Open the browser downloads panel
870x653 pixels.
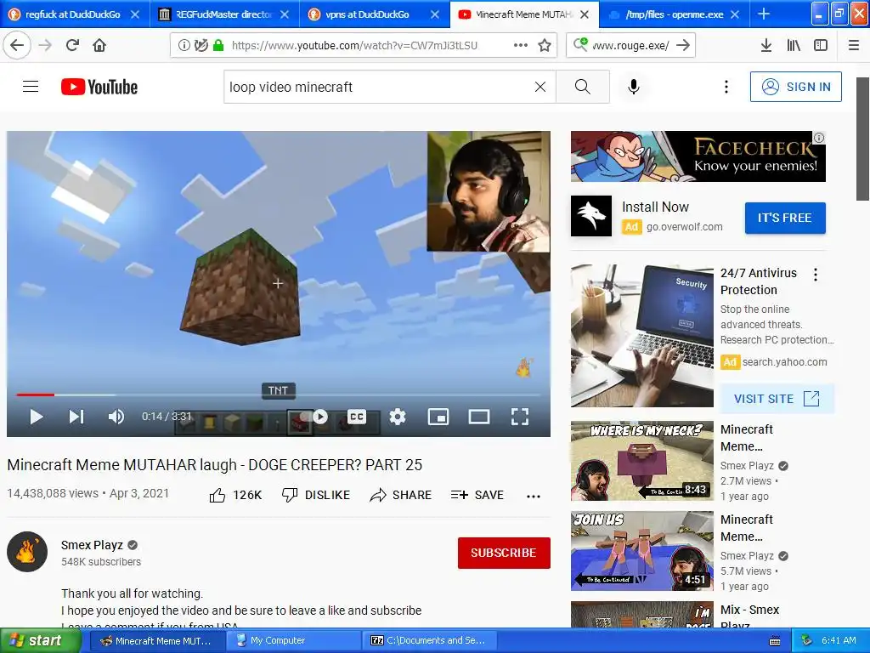pos(766,45)
